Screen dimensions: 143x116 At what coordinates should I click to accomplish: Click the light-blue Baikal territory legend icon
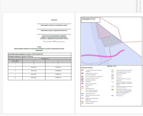[113, 87]
